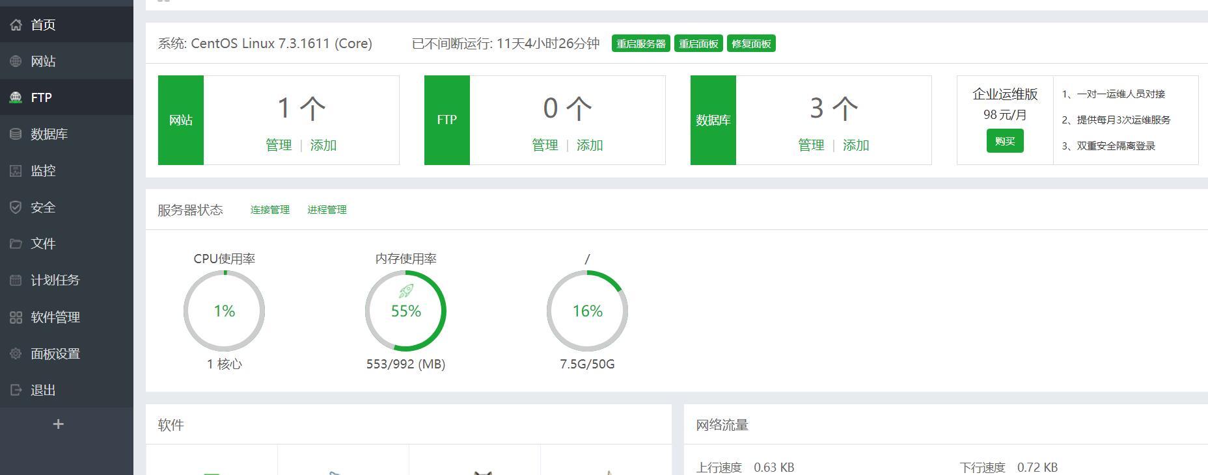Click the rocket memory release icon
Viewport: 1208px width, 475px height.
[406, 291]
